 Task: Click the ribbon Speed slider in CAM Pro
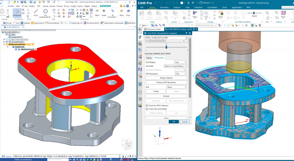point(255,13)
